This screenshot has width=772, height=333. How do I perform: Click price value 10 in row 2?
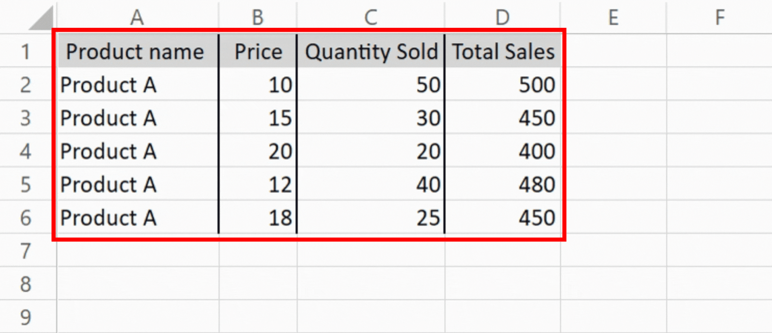pos(258,84)
